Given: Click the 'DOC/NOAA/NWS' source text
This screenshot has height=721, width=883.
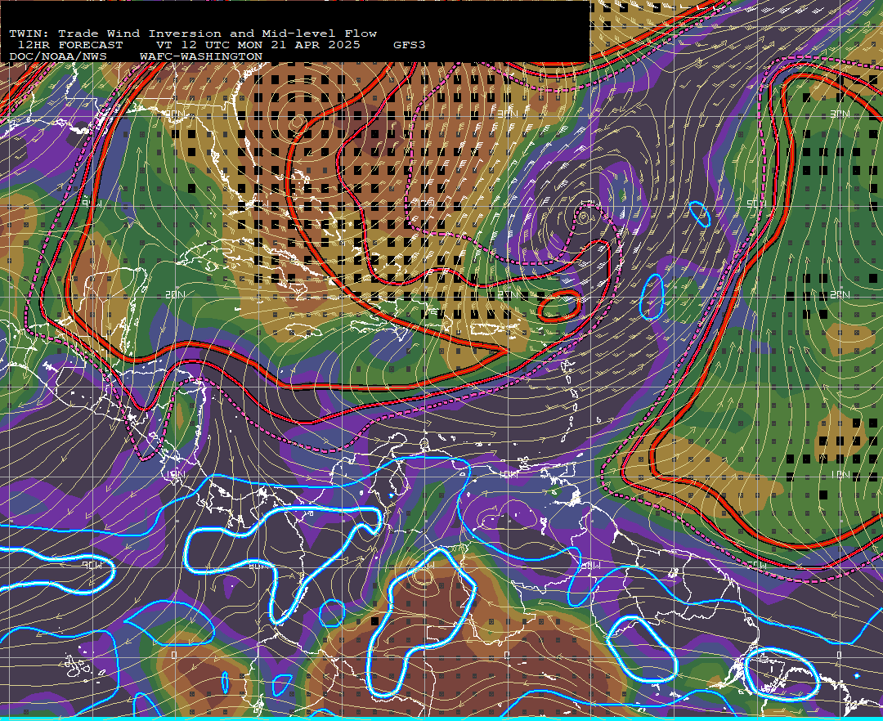Looking at the screenshot, I should pos(58,57).
